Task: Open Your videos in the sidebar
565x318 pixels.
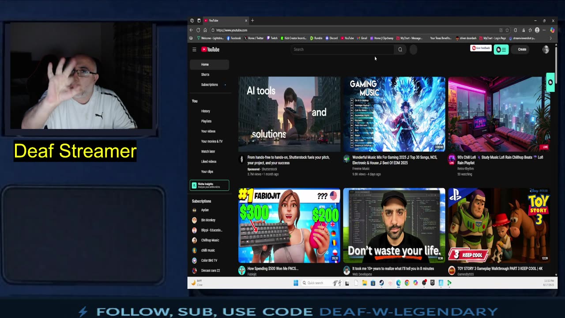Action: click(209, 131)
